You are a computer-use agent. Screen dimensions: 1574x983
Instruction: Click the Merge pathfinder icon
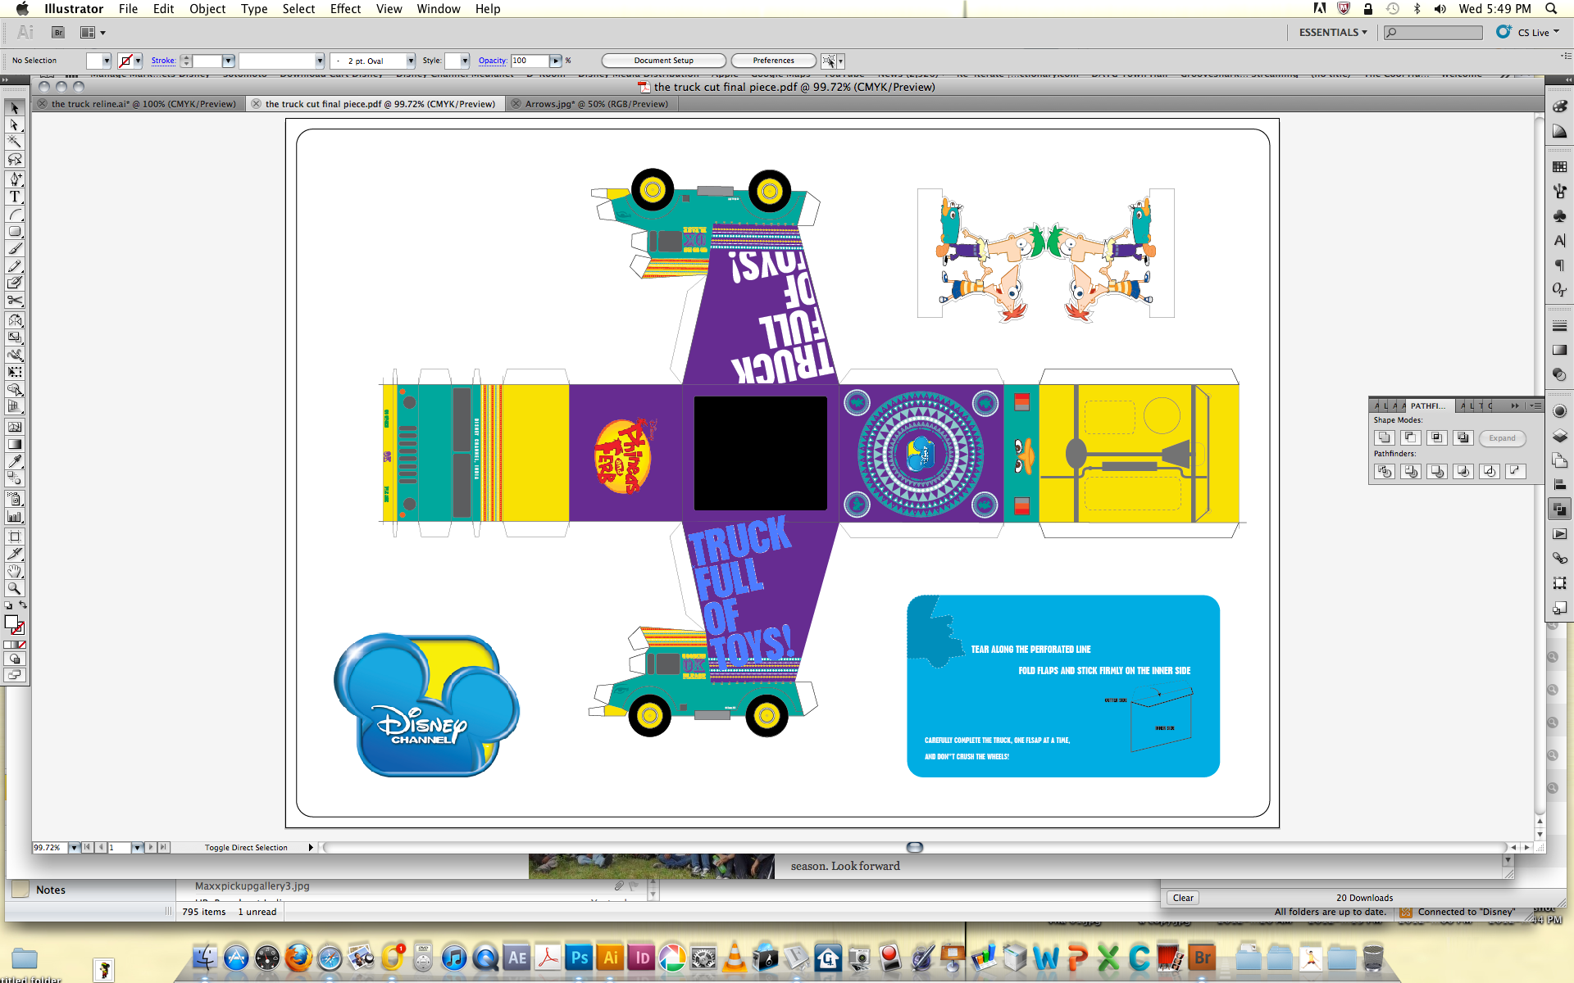click(x=1437, y=472)
